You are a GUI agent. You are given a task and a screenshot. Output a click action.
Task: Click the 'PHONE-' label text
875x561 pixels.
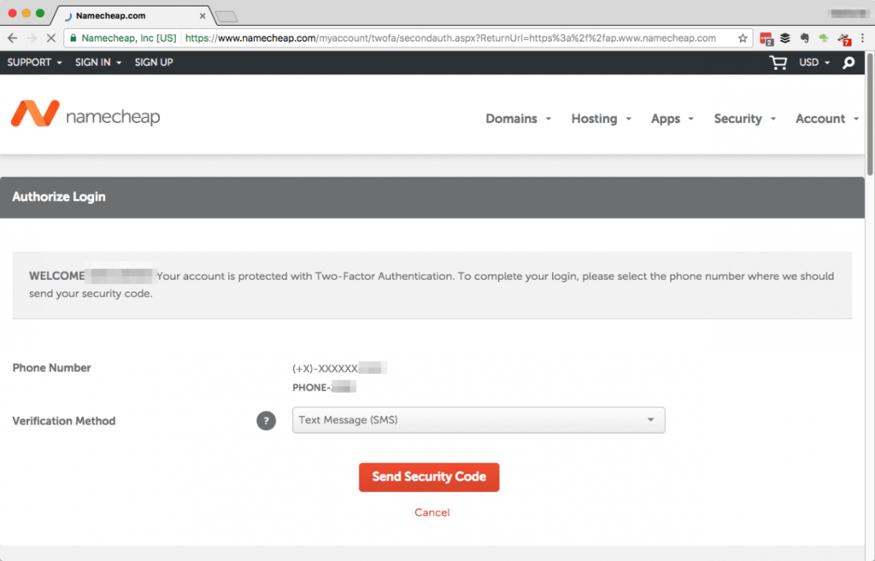[x=311, y=388]
